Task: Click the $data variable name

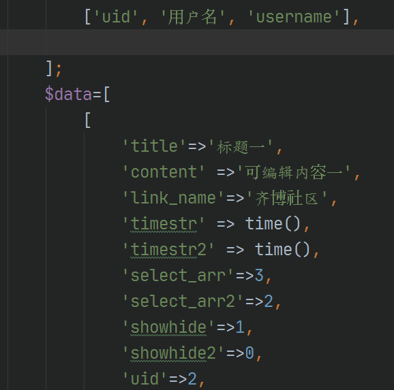Action: coord(69,95)
